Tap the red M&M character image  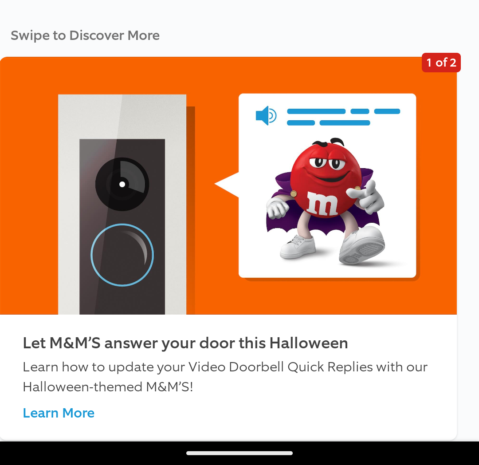point(326,201)
